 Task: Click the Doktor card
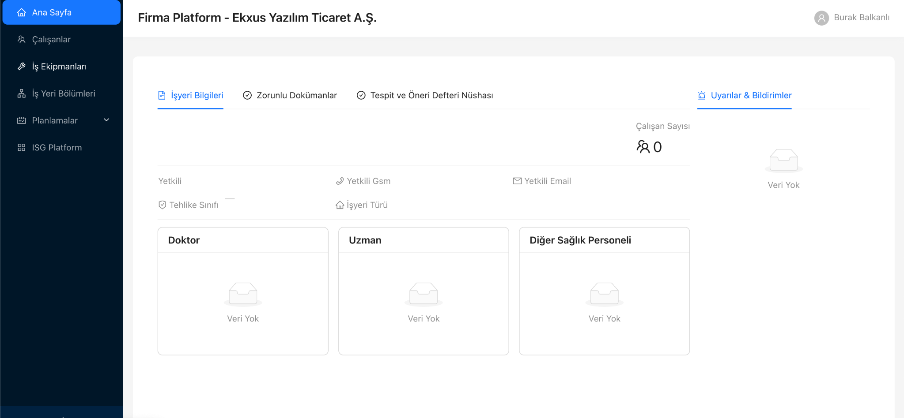(x=242, y=291)
